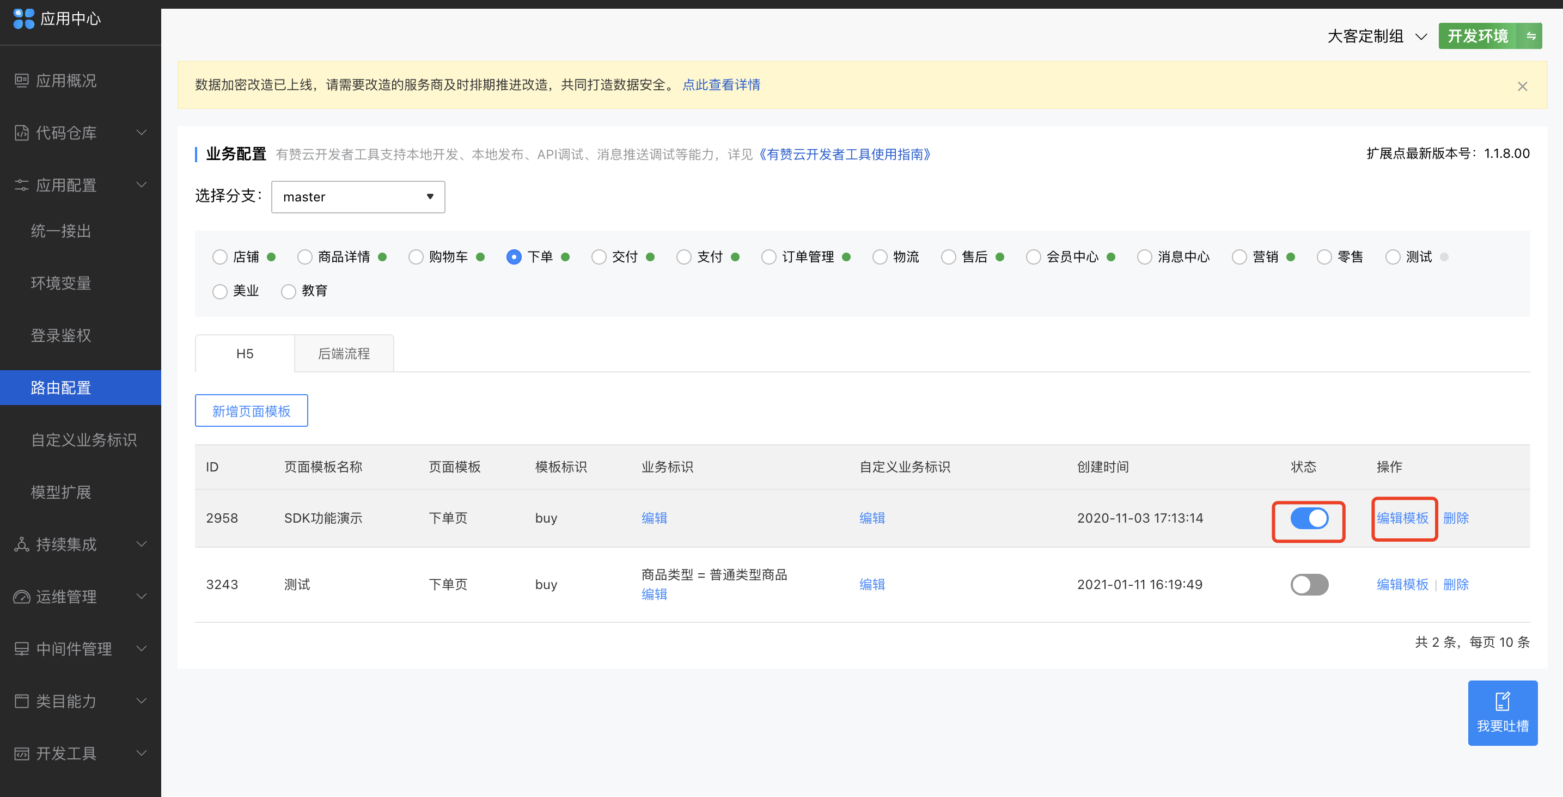Screen dimensions: 1563x797
Task: Click the 新增页面模板 button
Action: click(x=251, y=410)
